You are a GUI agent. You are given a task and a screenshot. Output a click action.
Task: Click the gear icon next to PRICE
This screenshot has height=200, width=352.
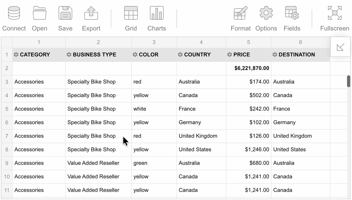pos(230,55)
